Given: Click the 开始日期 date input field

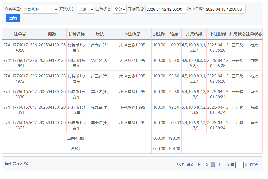Looking at the screenshot, I should click(x=166, y=9).
